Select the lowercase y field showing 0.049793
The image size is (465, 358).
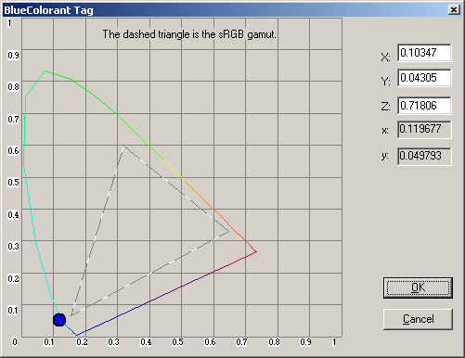[x=424, y=156]
